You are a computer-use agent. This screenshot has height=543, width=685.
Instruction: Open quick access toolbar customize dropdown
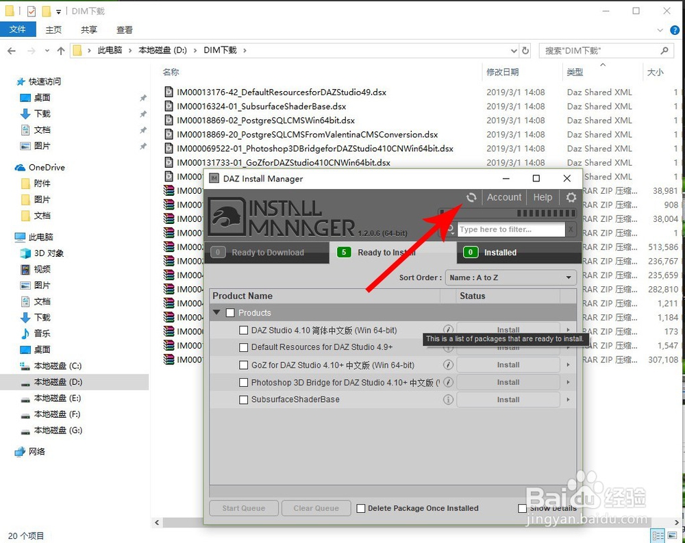coord(58,12)
